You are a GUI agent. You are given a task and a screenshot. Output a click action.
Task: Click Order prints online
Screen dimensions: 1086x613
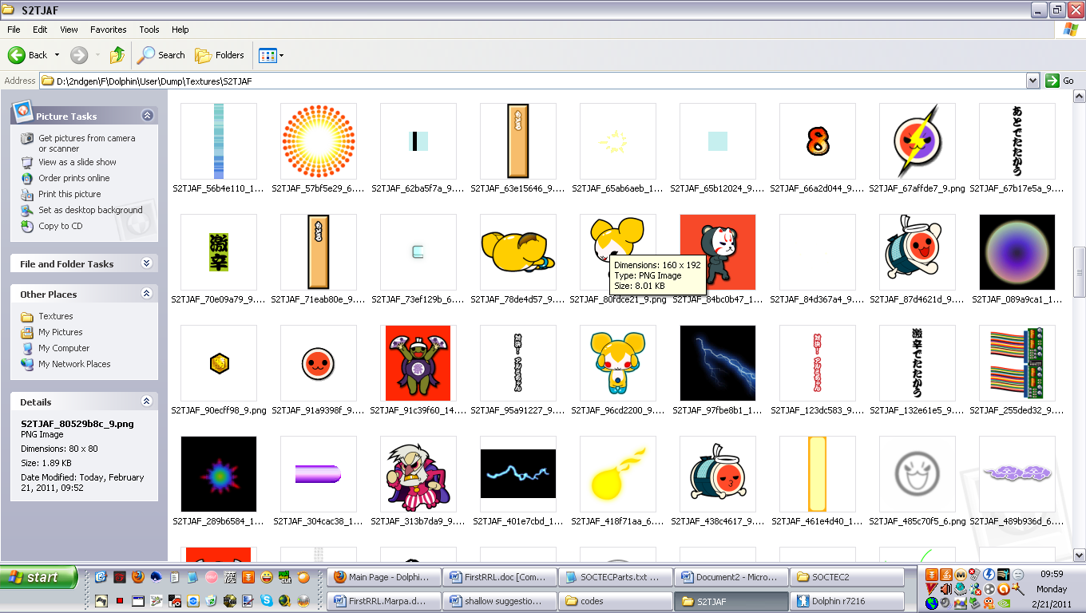tap(74, 178)
